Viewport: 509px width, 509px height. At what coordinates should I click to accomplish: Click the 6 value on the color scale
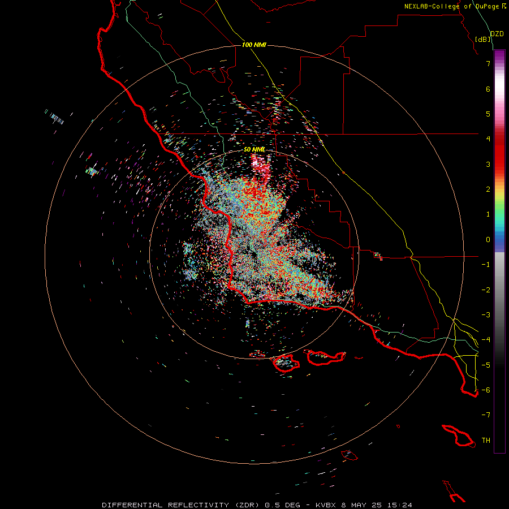pyautogui.click(x=488, y=89)
